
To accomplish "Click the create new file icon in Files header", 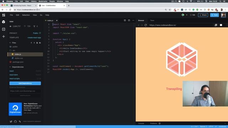I will (37, 43).
